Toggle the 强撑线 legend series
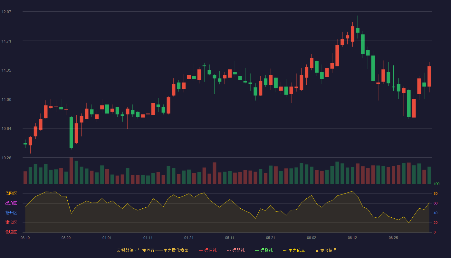Image resolution: width=451 pixels, height=258 pixels. (264, 250)
